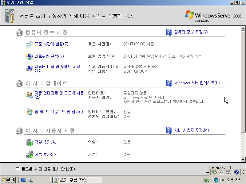
Task: Open the 컴퓨터 정보 지정(Y) help link
Action: point(191,32)
